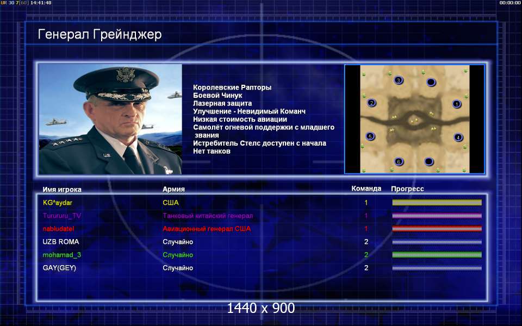Click the unnumbered start circle beside position 3
Viewport: 522px width, 326px height.
(431, 82)
